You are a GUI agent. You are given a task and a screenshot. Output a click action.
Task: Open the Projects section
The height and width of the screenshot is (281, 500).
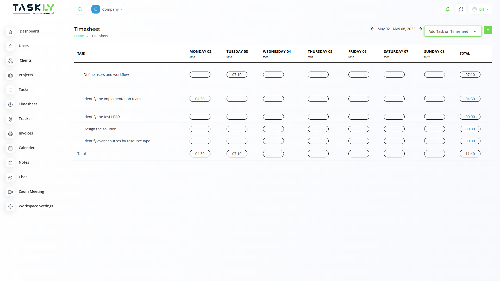[26, 75]
